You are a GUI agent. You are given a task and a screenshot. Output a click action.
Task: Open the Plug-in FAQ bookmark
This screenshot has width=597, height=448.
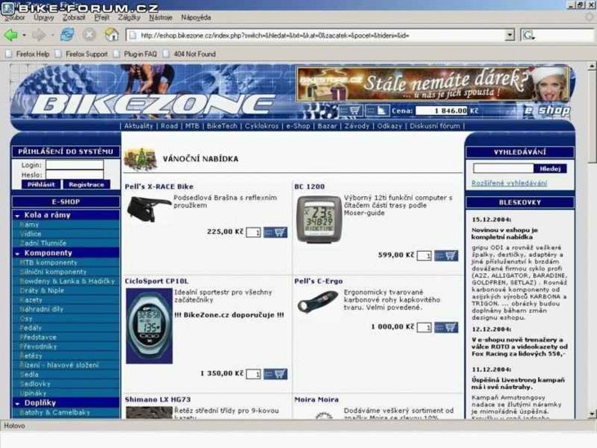(x=136, y=54)
